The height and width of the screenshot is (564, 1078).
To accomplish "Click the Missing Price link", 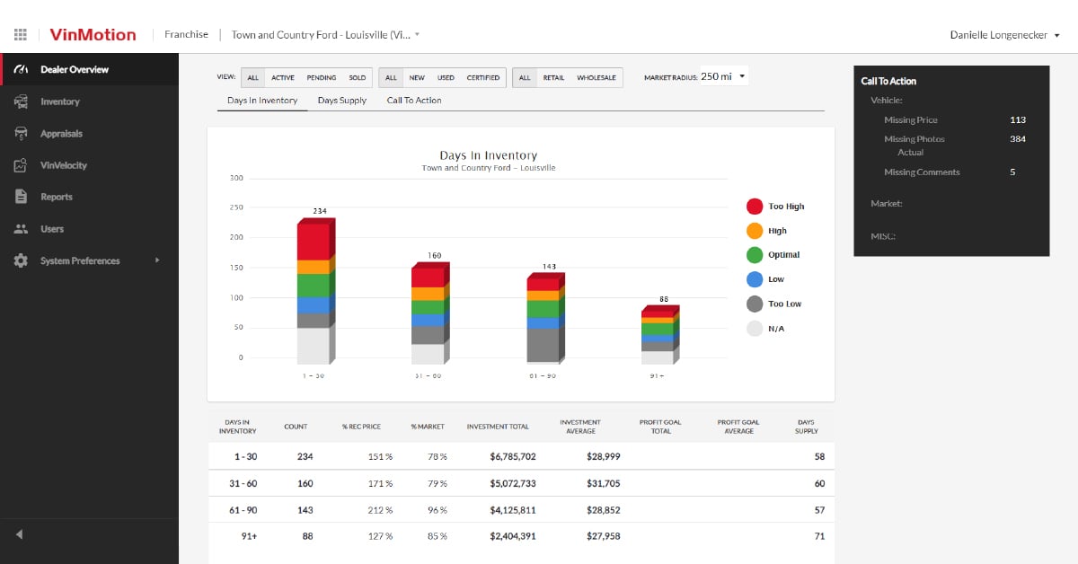I will [x=910, y=119].
